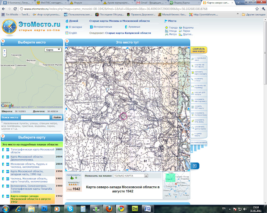Screen dimensions: 267x213
Task: Open the Другие закладки bookmarks folder
Action: [254, 14]
